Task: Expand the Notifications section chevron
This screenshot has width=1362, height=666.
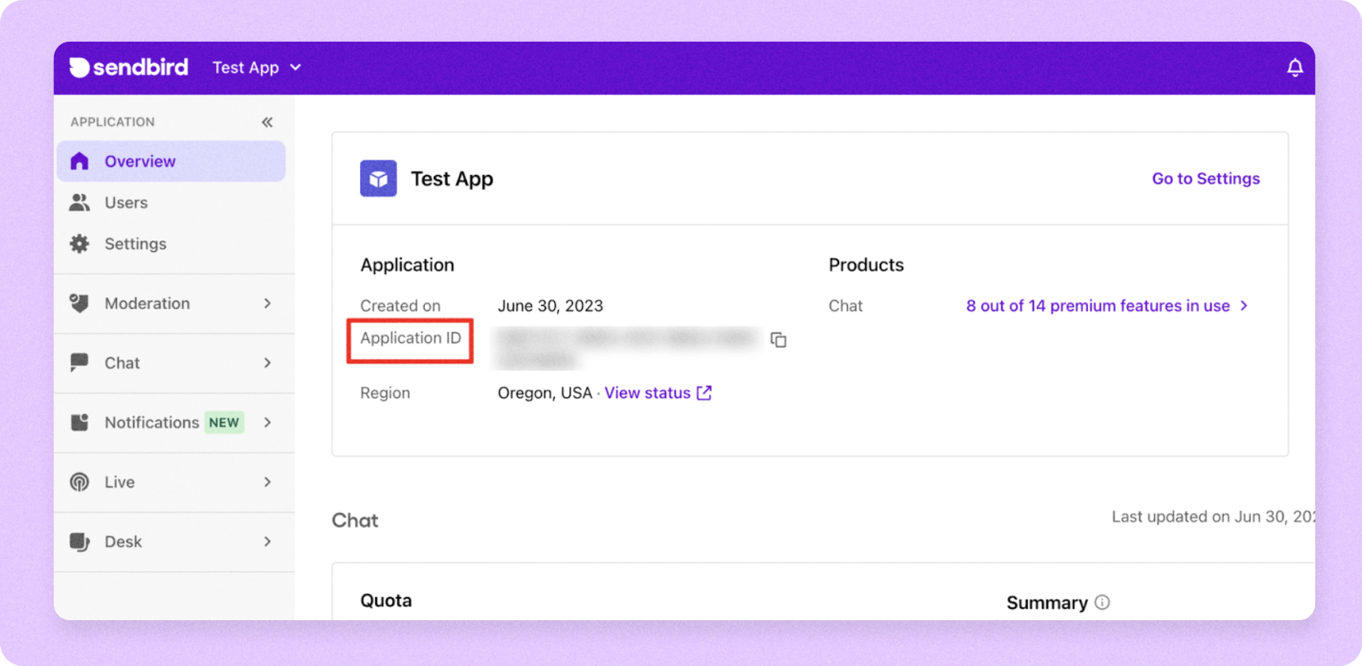Action: [x=268, y=422]
